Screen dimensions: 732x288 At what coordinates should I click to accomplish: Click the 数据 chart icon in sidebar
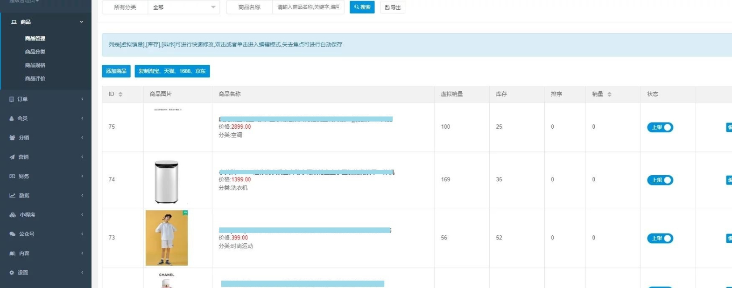click(13, 195)
